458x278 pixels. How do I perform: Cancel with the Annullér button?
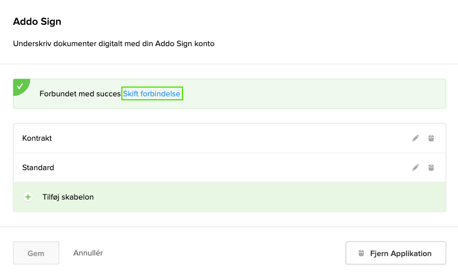88,253
